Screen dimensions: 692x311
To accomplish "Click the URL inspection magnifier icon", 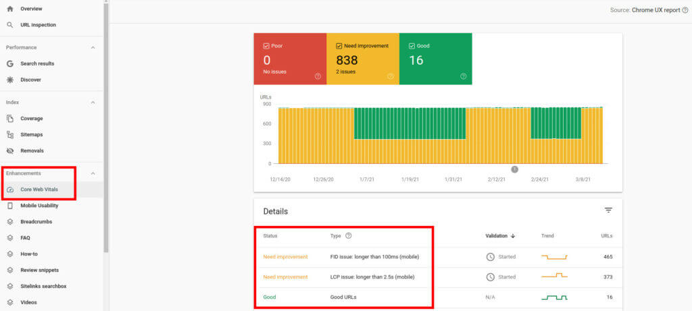I will point(10,25).
